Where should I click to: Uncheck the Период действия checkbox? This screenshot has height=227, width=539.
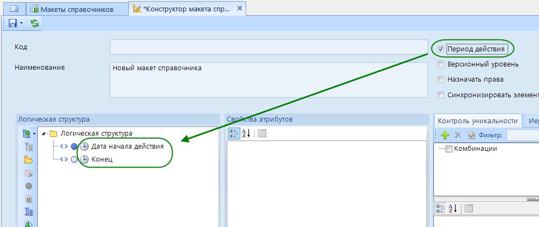(441, 49)
